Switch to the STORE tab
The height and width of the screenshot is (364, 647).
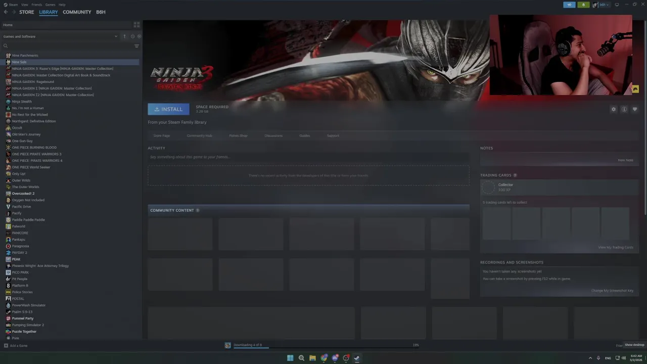pos(27,12)
